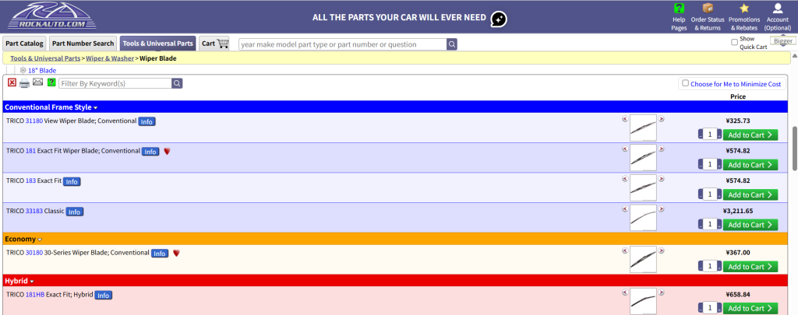Open Order Status & Returns box icon
Screen dimensions: 798x315
pyautogui.click(x=708, y=8)
